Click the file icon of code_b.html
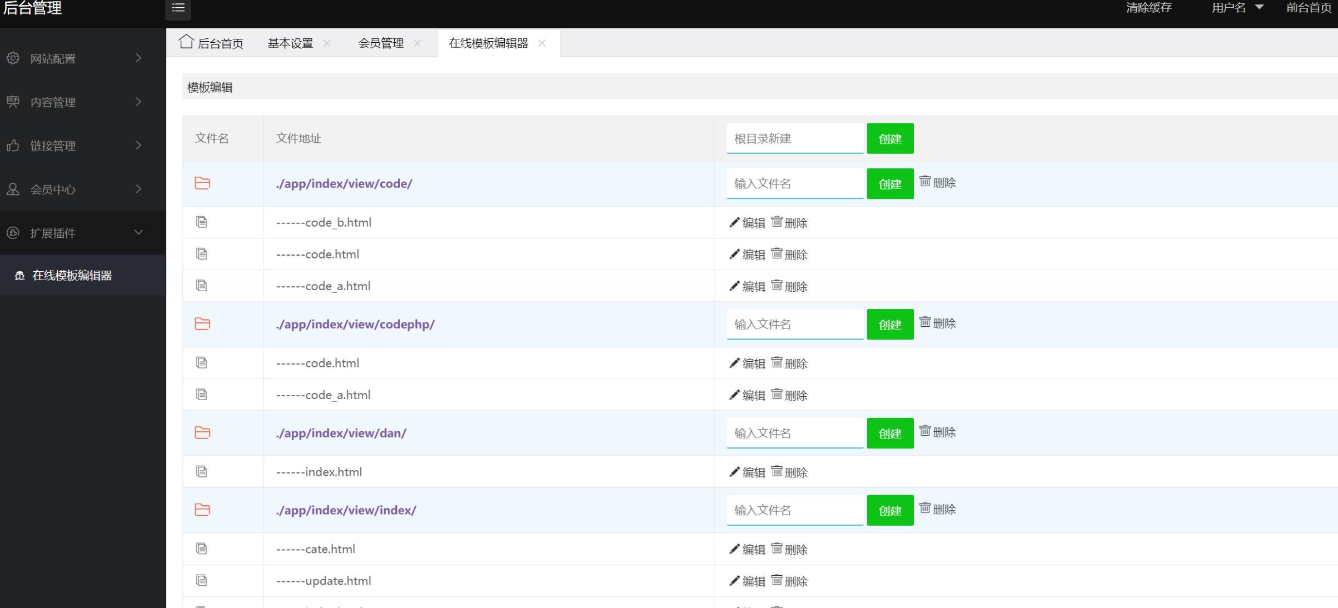The image size is (1338, 608). click(x=202, y=222)
